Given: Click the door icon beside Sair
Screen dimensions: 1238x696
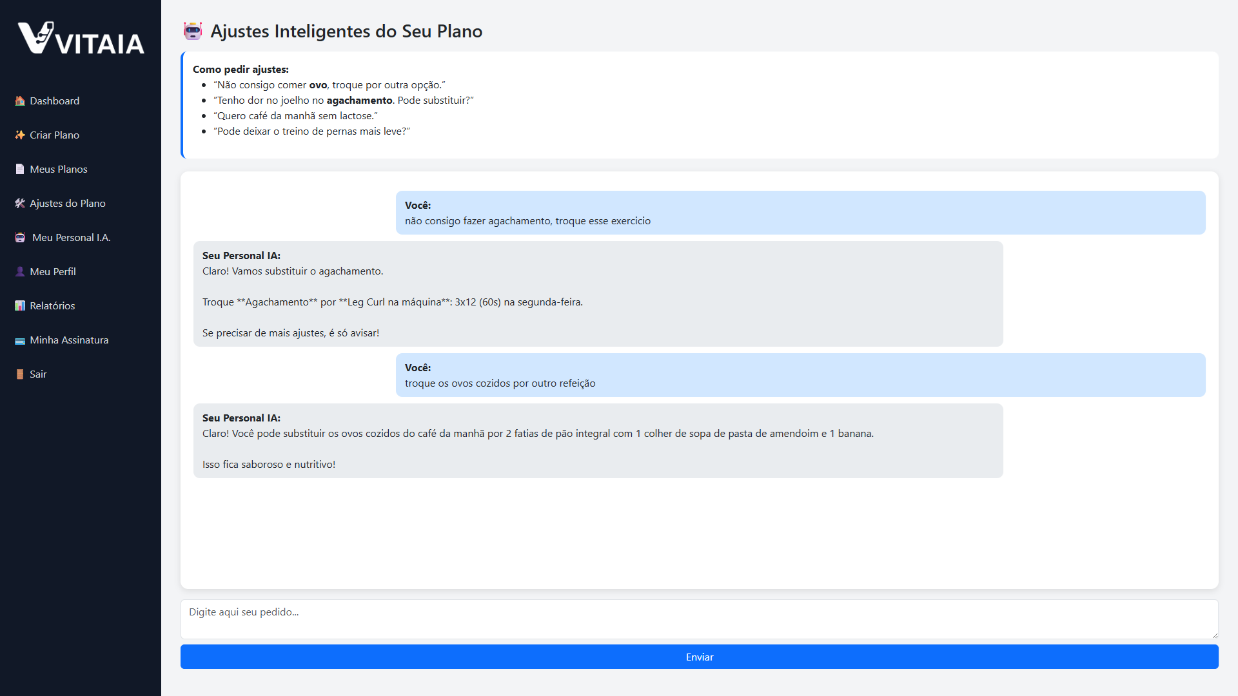Looking at the screenshot, I should click(20, 374).
